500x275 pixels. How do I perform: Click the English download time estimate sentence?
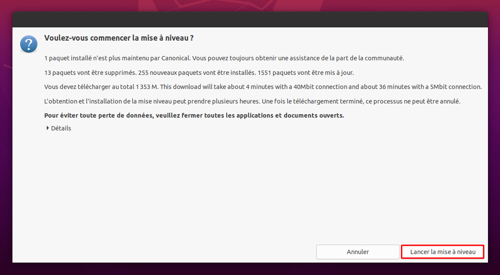coord(321,87)
